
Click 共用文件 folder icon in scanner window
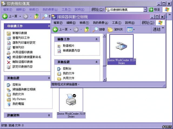click(59, 78)
